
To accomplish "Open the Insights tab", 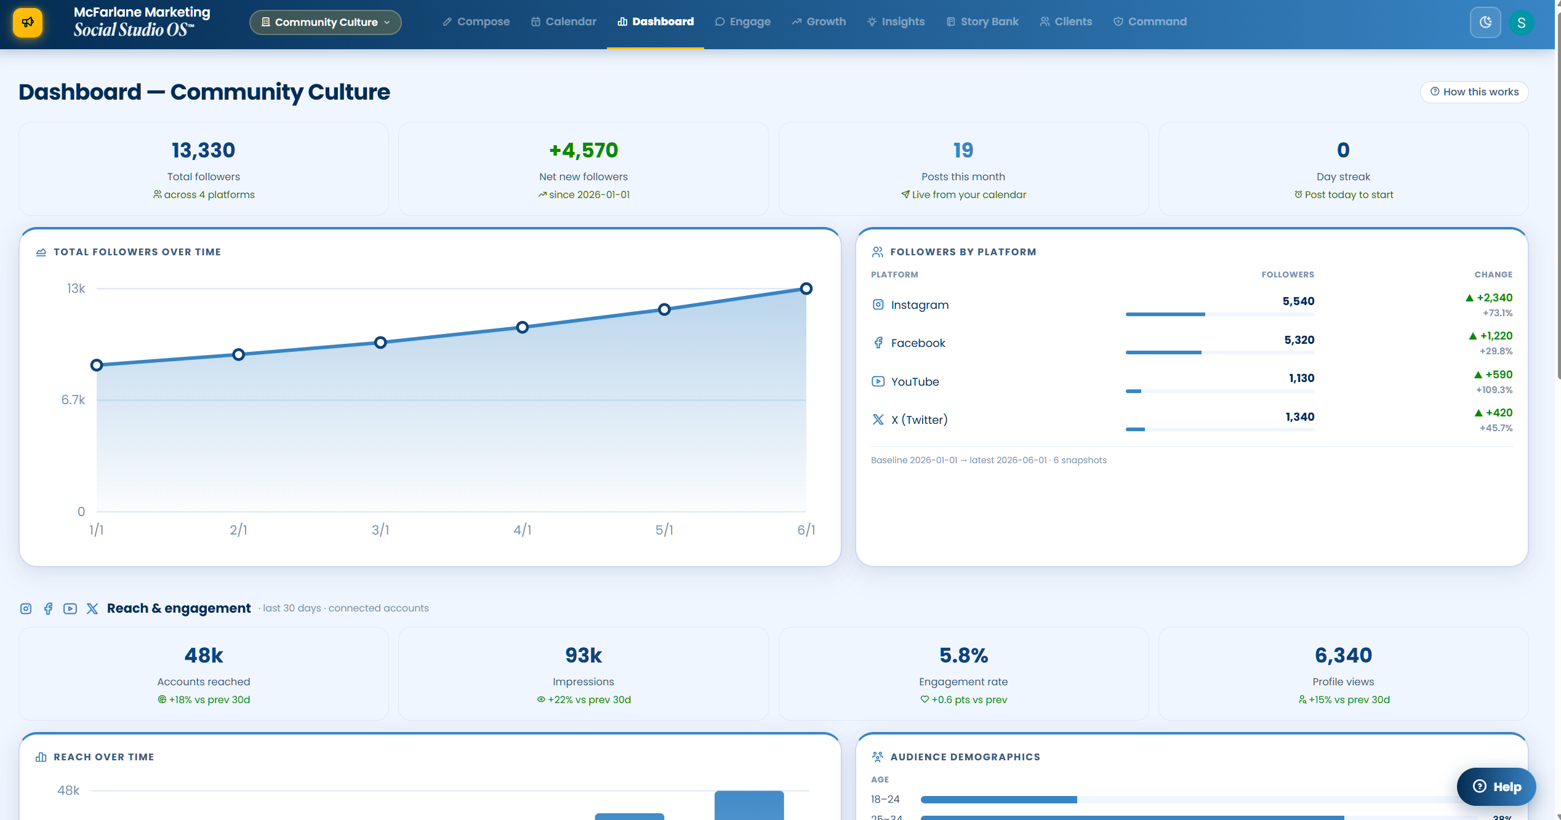I will coord(896,22).
